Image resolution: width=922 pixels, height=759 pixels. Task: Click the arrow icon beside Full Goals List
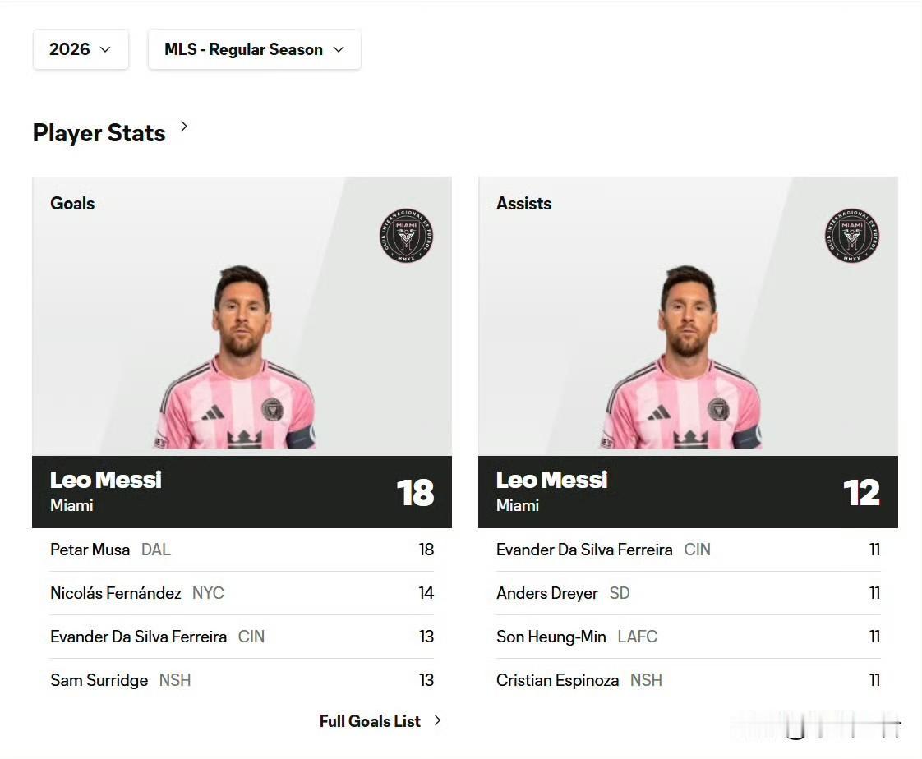tap(437, 720)
